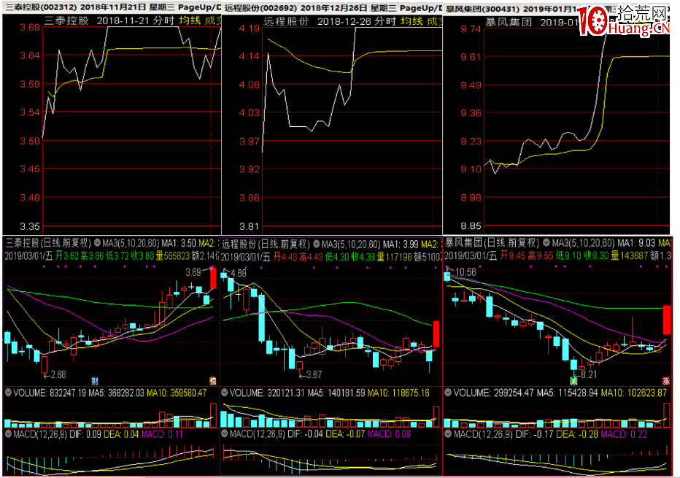Click 均线 label in 三泰控股 intraday header

(x=190, y=20)
